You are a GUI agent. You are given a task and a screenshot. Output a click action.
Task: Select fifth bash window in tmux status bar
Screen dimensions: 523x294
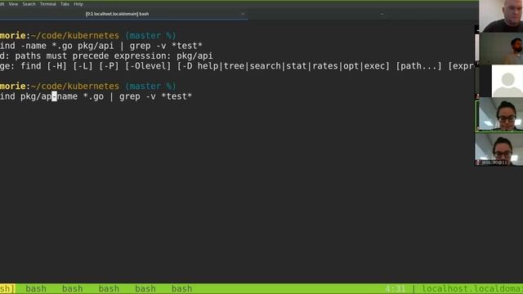[181, 288]
